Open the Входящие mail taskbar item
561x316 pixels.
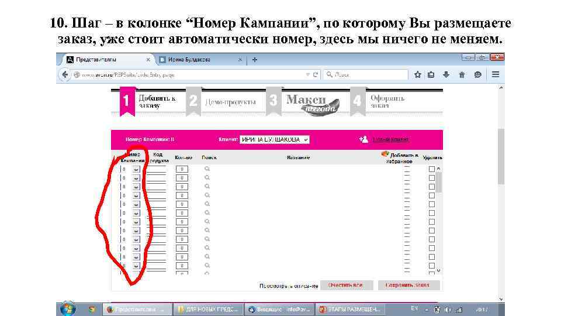pos(279,309)
